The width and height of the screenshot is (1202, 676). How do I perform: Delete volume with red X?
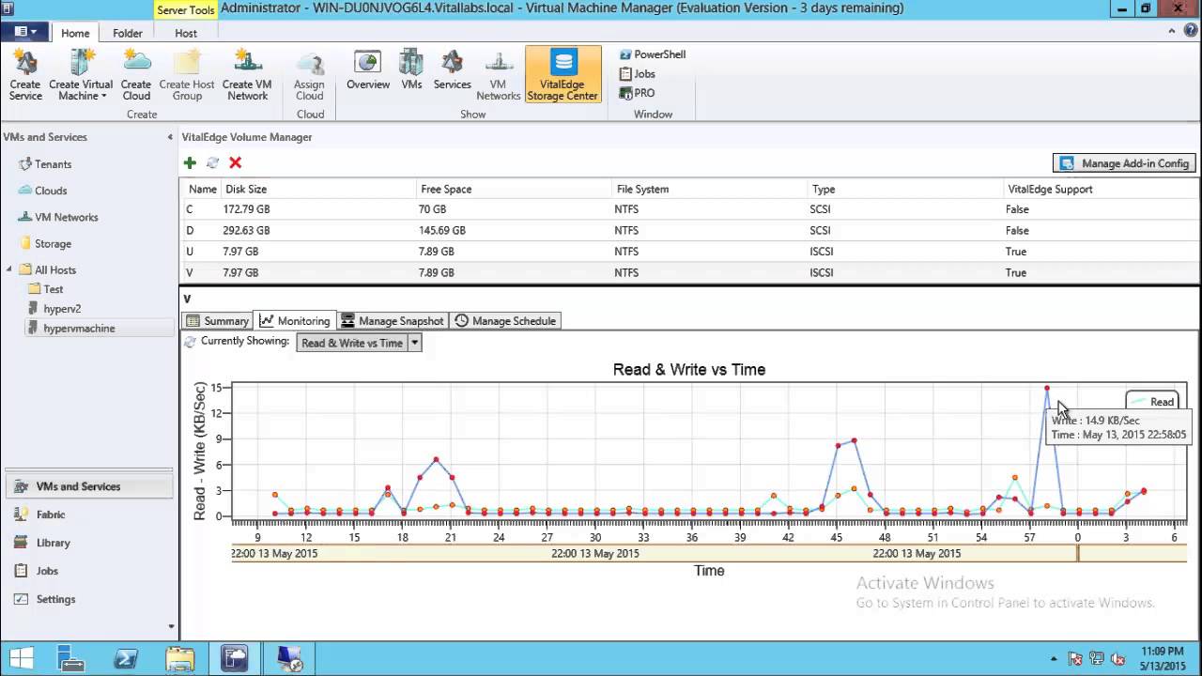click(x=236, y=163)
